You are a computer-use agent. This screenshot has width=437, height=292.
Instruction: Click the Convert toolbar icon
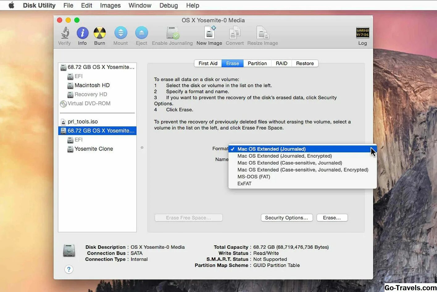(235, 33)
